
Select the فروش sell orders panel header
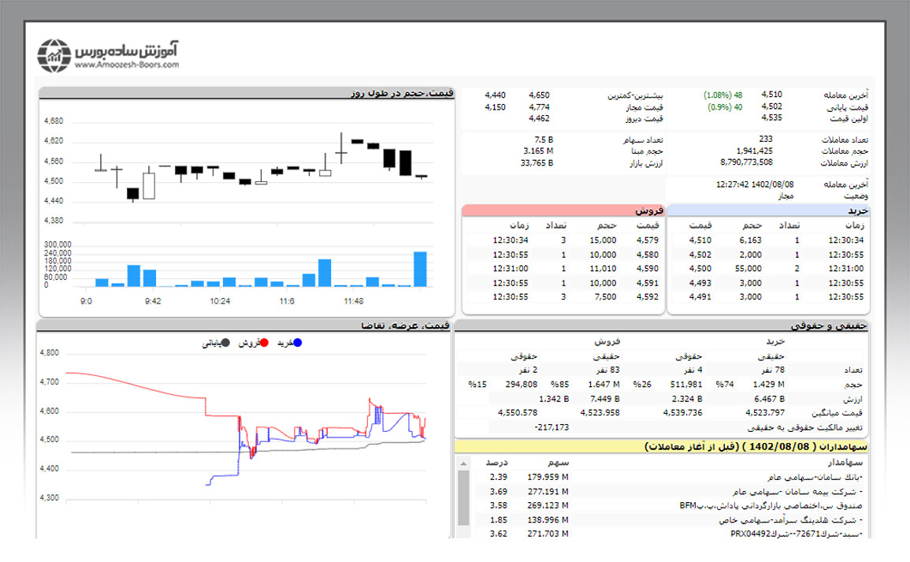(x=563, y=210)
